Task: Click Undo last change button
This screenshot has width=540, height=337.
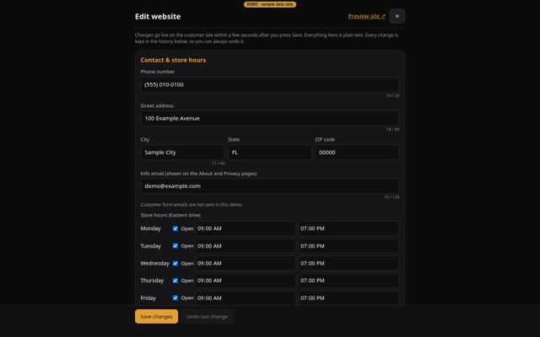Action: pos(207,317)
